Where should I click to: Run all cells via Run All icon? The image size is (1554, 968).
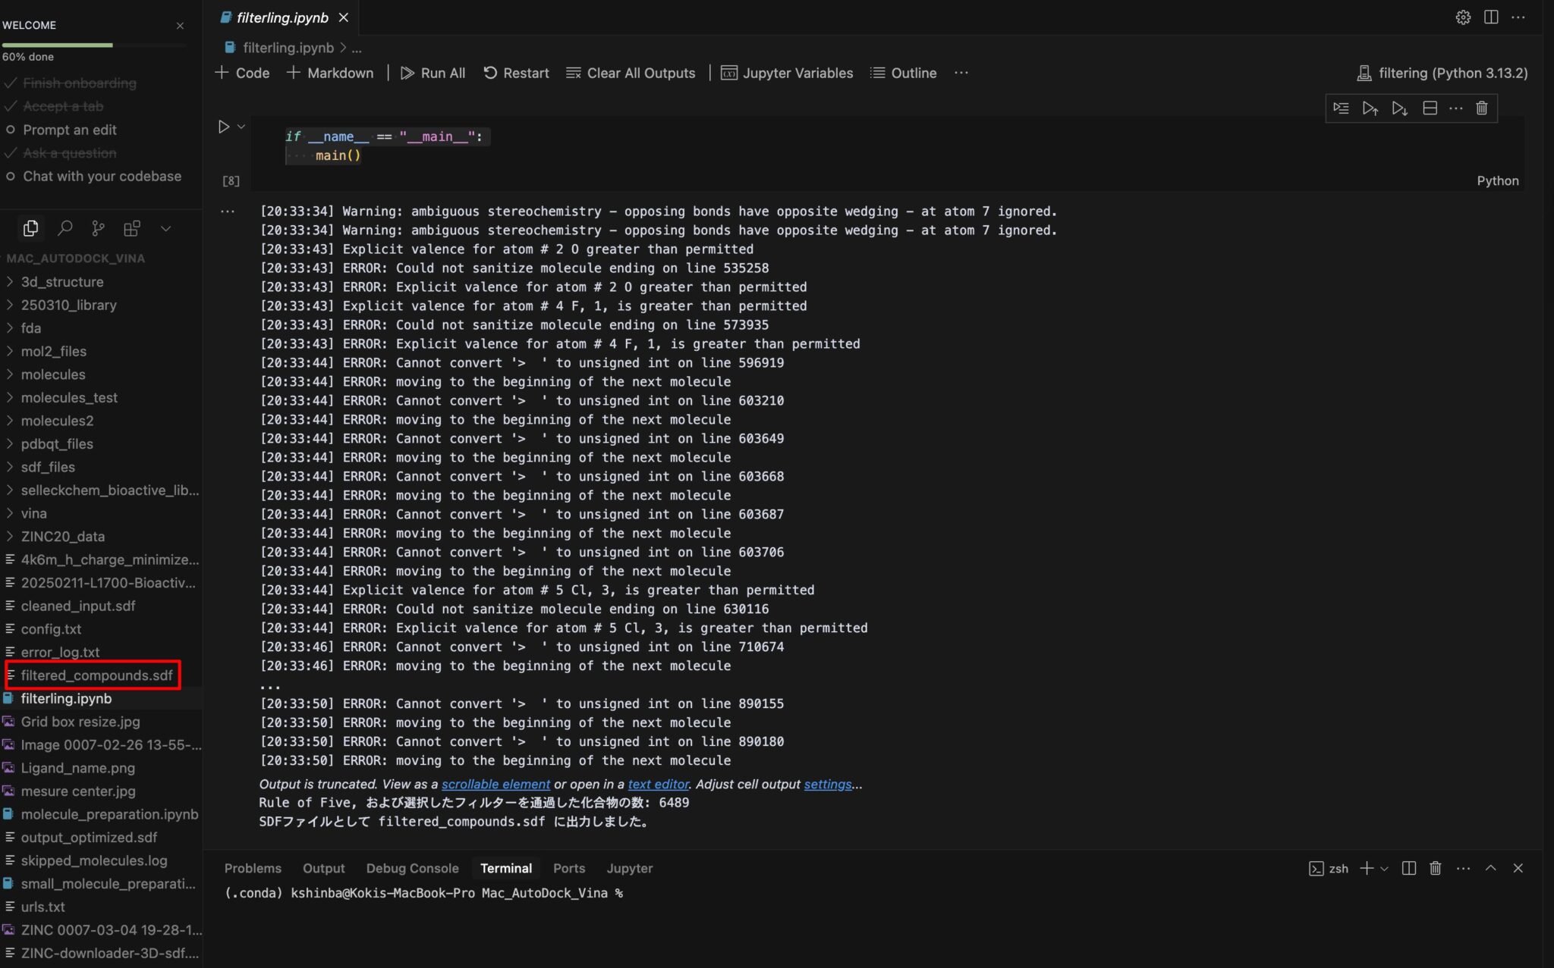pos(433,73)
